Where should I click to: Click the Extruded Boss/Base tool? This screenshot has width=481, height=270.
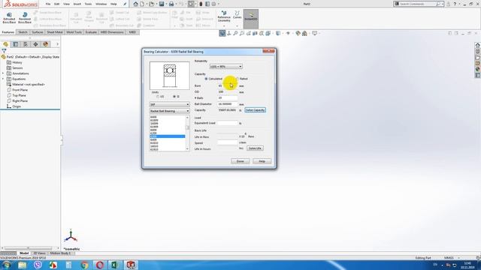(x=9, y=18)
